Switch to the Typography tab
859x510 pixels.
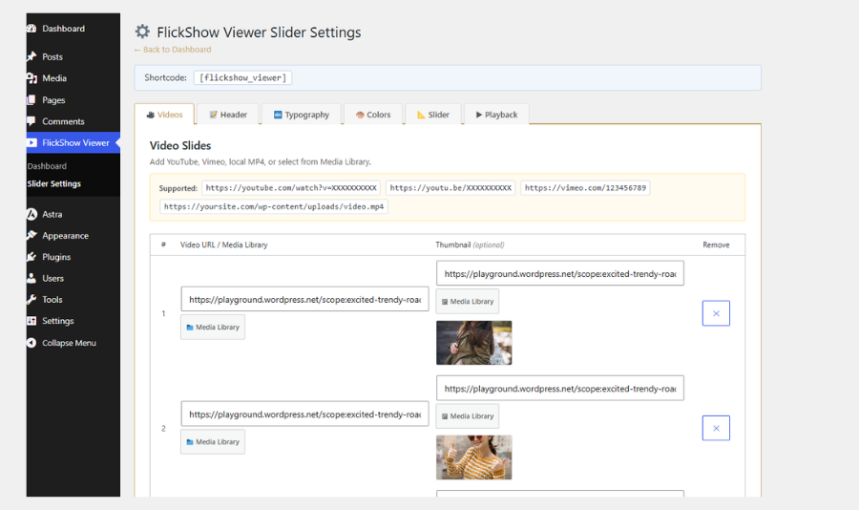click(302, 115)
